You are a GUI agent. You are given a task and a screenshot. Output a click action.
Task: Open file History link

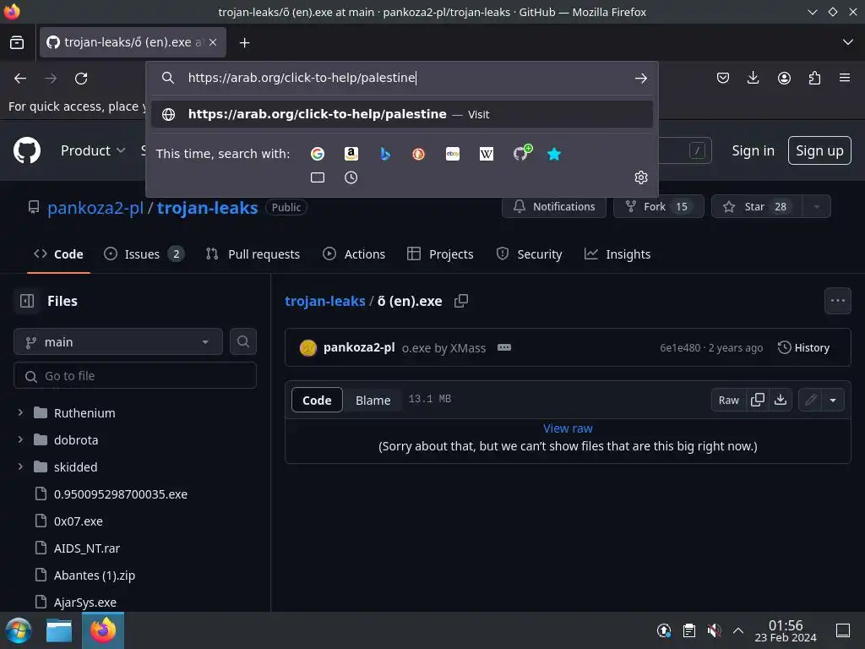point(803,347)
